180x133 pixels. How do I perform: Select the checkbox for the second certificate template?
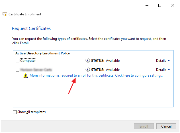[18, 70]
